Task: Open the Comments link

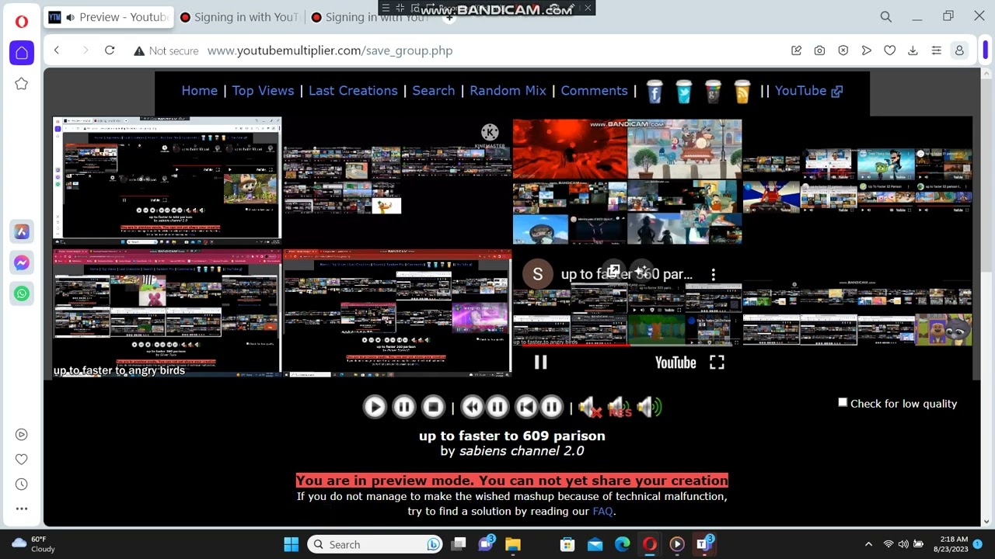Action: coord(594,91)
